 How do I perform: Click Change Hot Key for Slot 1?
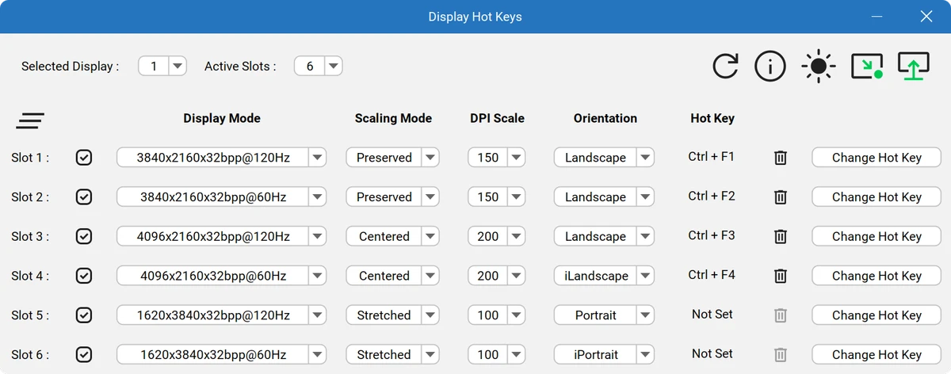(x=877, y=158)
